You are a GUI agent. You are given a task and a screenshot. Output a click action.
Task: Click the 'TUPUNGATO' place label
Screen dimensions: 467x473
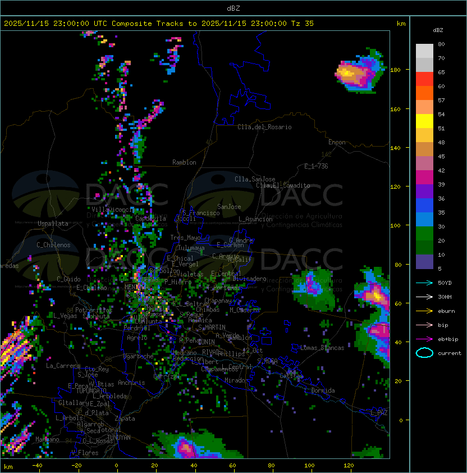click(x=91, y=390)
